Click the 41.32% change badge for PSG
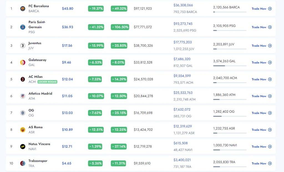Viewport: 284px width, 172px height. pos(96,27)
